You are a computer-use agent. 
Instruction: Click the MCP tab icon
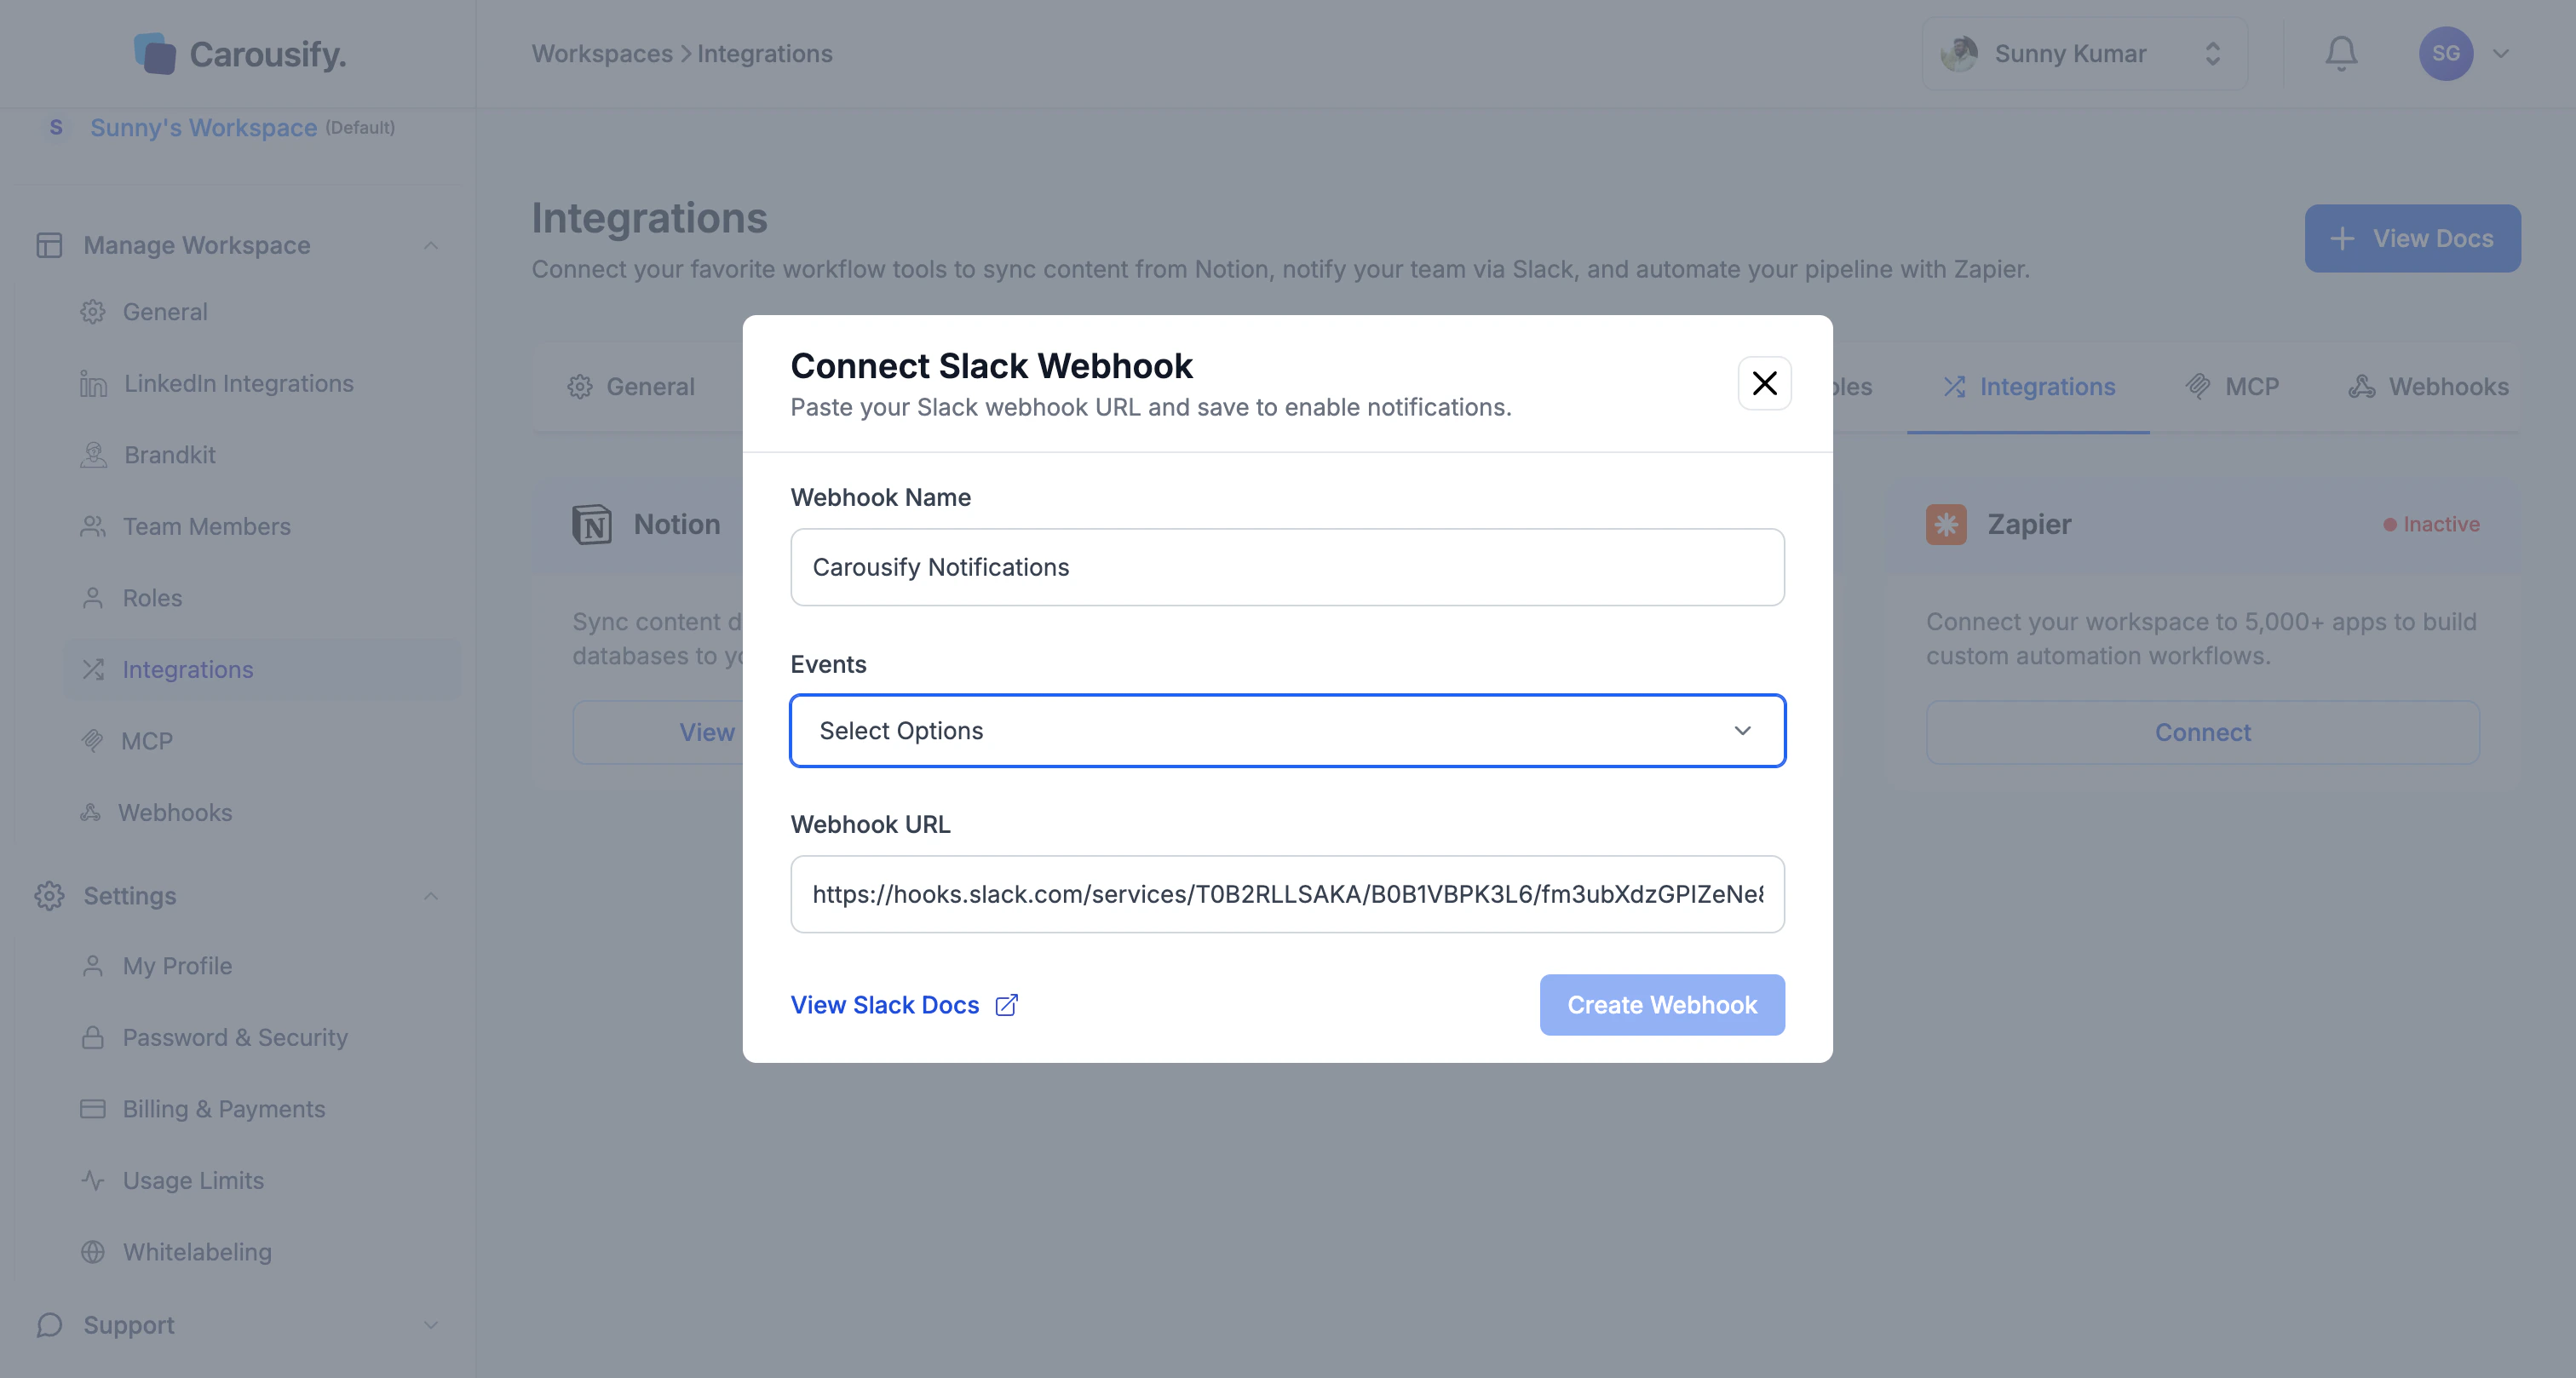click(x=2198, y=387)
